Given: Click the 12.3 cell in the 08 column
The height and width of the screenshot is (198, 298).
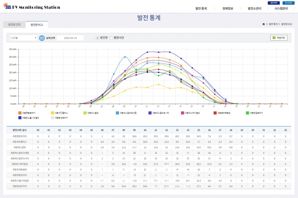Looking at the screenshot, I should pos(124,147).
